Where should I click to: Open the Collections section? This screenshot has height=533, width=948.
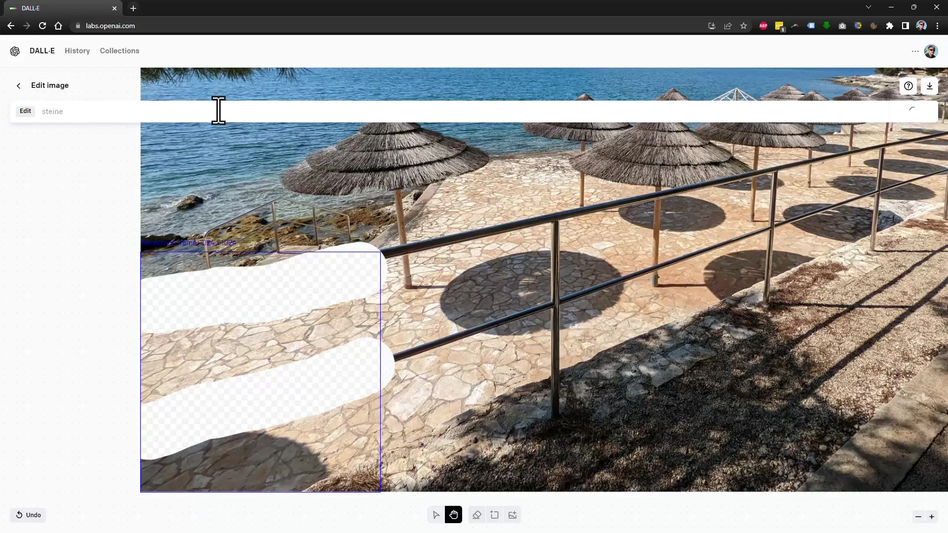tap(120, 51)
